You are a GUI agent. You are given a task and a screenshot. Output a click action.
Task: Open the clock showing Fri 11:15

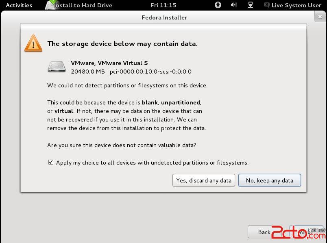coord(163,5)
